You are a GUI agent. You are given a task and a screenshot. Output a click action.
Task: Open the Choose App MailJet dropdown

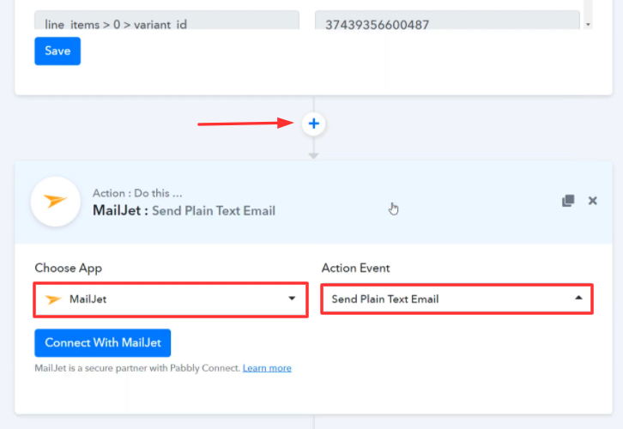click(x=171, y=299)
